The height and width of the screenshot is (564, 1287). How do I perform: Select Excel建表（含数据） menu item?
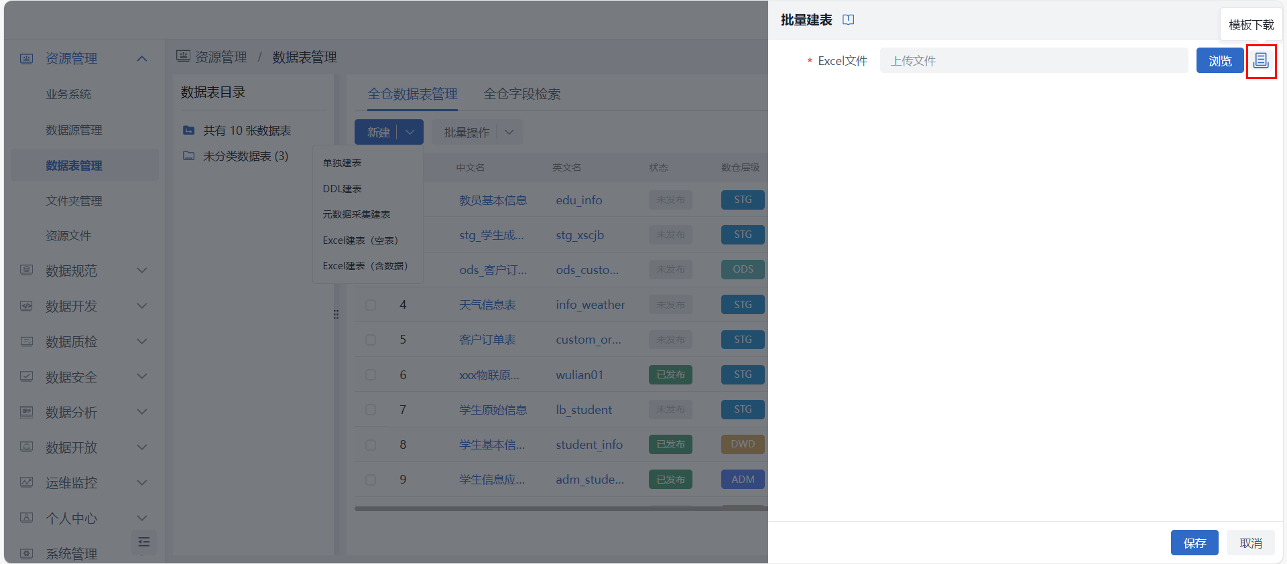pos(368,266)
